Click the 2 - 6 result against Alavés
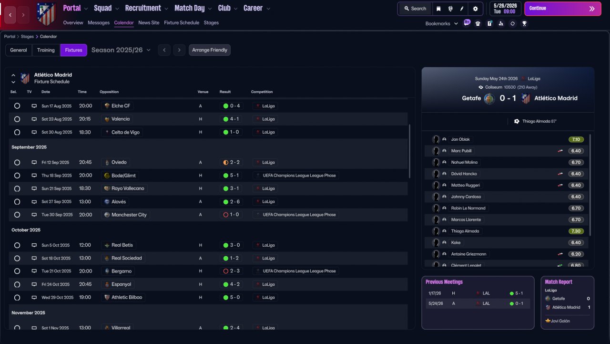The width and height of the screenshot is (610, 344). 231,202
